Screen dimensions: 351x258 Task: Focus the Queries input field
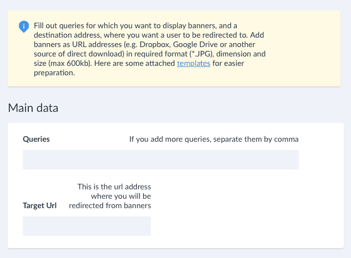pos(160,159)
